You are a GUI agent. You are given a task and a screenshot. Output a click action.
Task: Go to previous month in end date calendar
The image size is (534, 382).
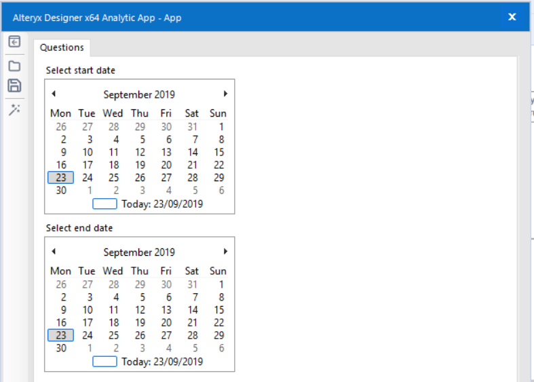pyautogui.click(x=54, y=251)
